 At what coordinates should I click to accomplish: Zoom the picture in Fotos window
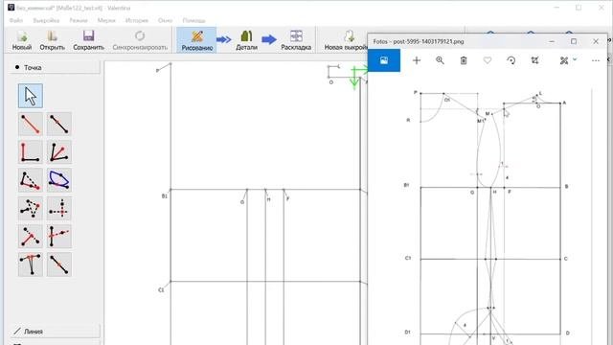[440, 60]
